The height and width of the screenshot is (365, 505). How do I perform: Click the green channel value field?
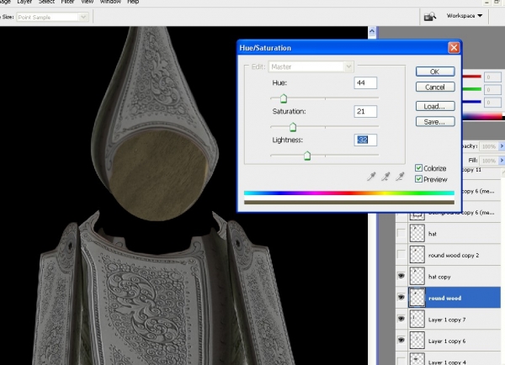[x=492, y=90]
